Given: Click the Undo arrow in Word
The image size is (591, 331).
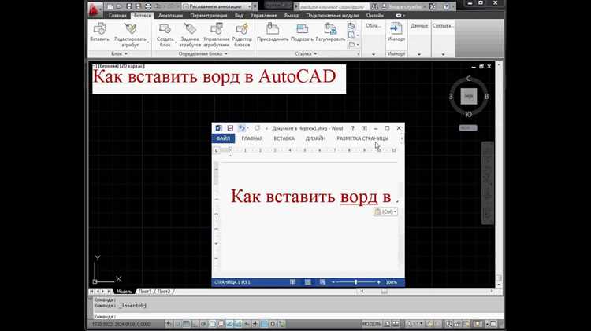Looking at the screenshot, I should tap(242, 127).
